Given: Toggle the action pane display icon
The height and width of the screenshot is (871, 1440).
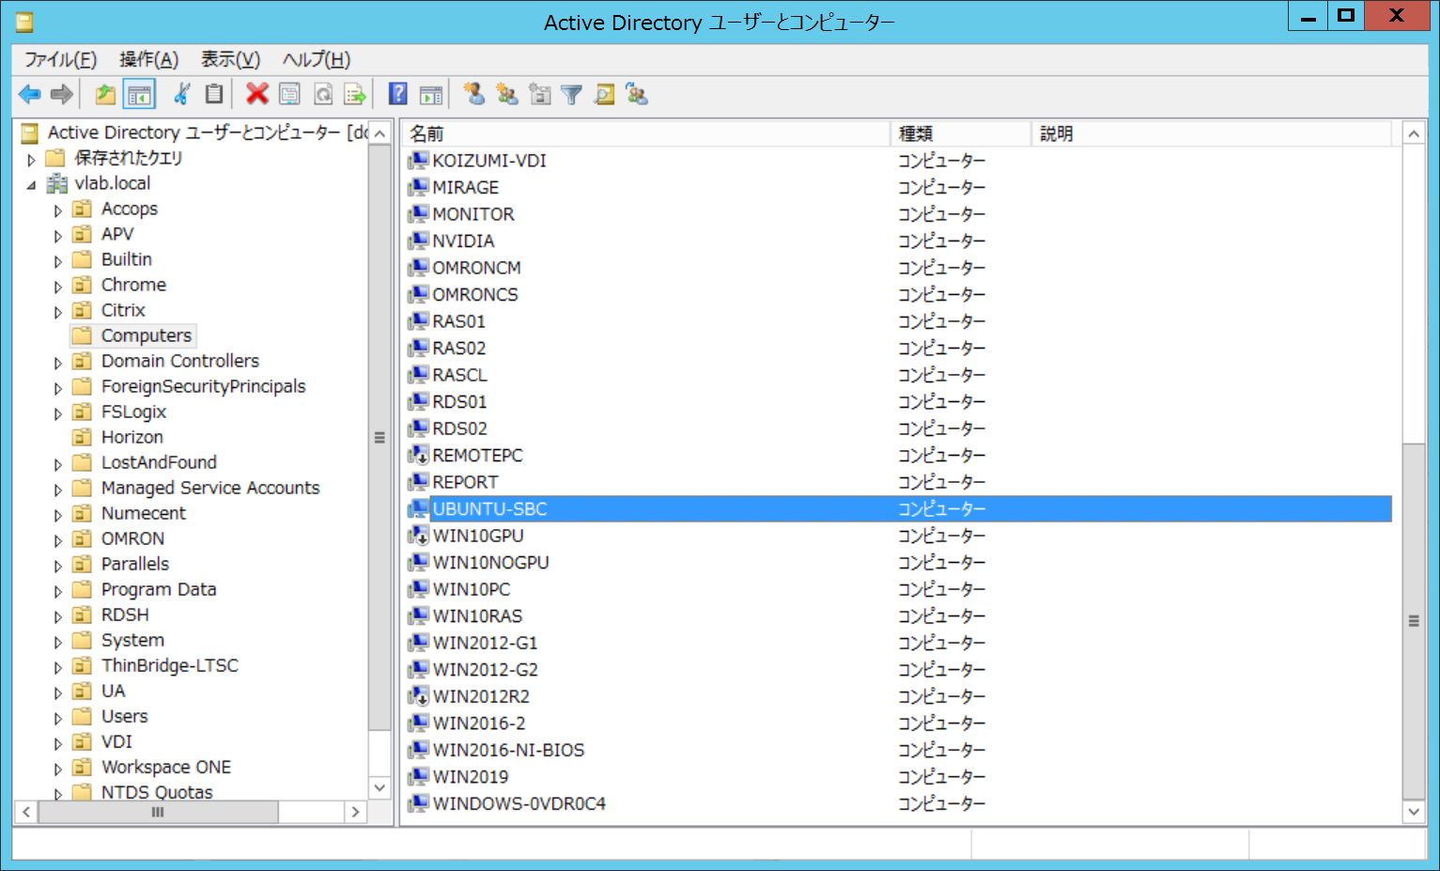Looking at the screenshot, I should tap(430, 94).
